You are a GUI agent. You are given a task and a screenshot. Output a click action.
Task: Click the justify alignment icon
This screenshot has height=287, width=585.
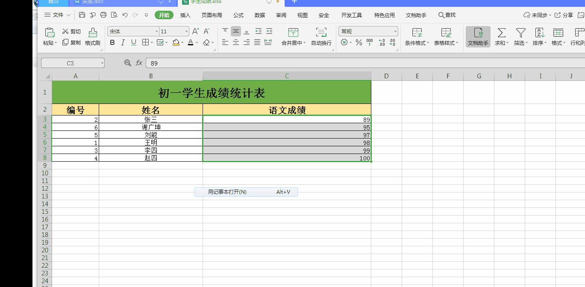[257, 42]
